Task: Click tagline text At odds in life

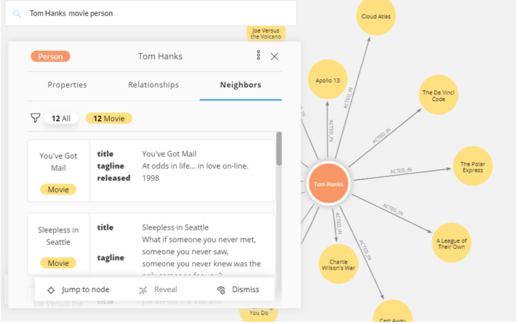Action: (195, 166)
